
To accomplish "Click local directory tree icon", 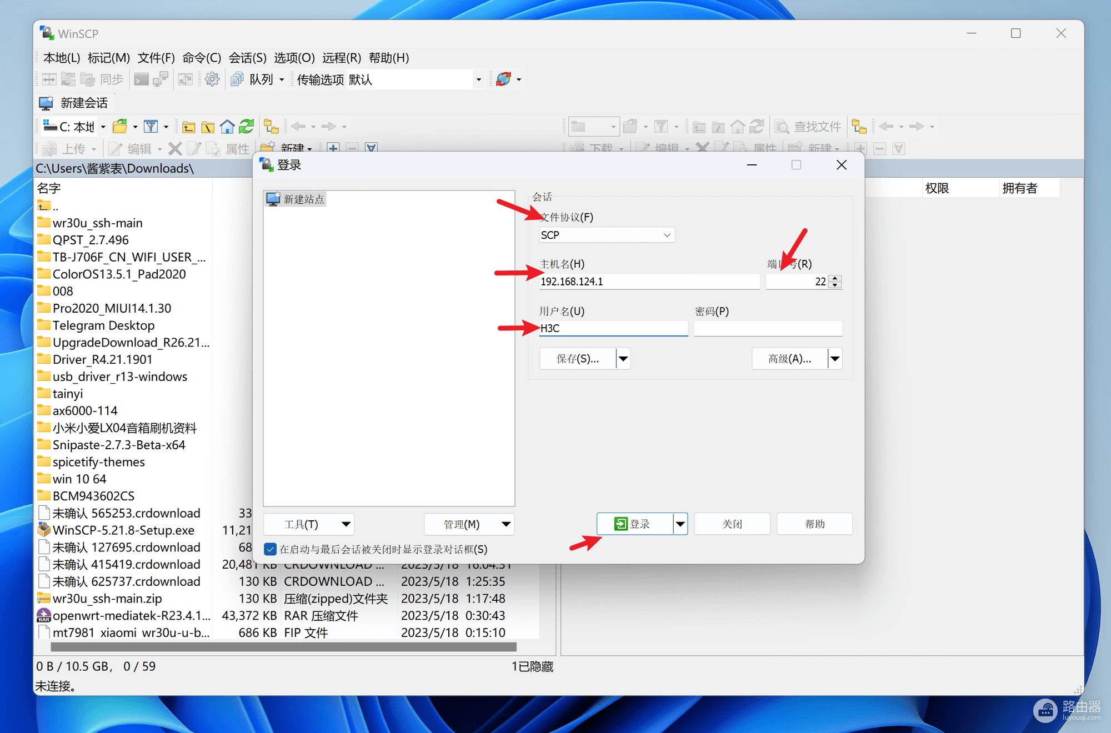I will click(x=271, y=127).
